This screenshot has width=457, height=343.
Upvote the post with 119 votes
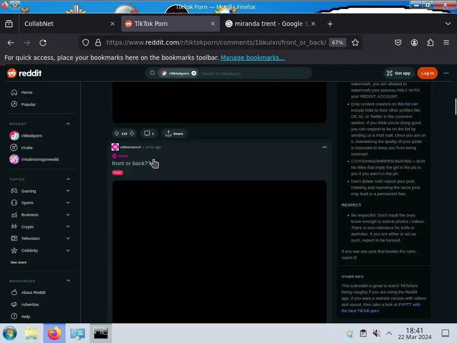[x=116, y=134]
